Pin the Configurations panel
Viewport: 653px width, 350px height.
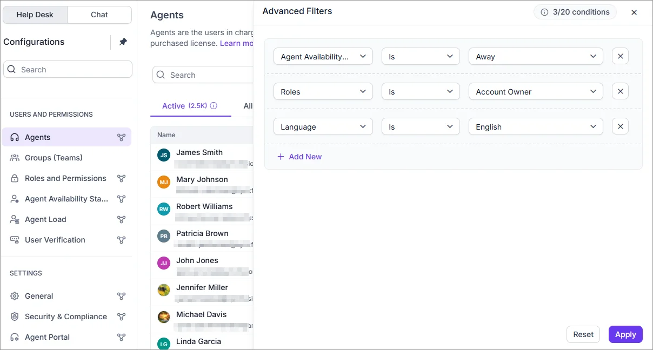pyautogui.click(x=123, y=41)
